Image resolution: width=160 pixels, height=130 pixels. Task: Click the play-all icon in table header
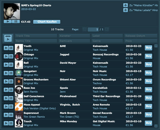8,38
